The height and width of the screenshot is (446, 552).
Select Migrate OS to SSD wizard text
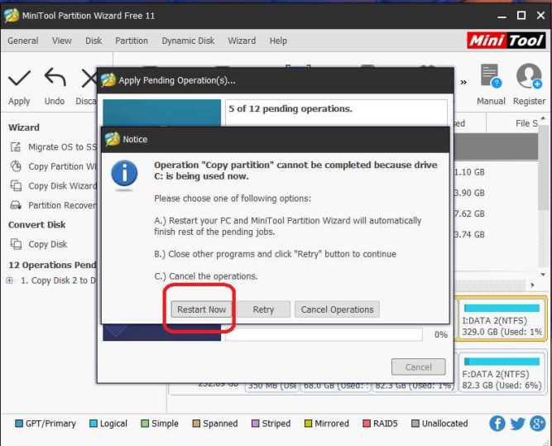click(x=63, y=146)
